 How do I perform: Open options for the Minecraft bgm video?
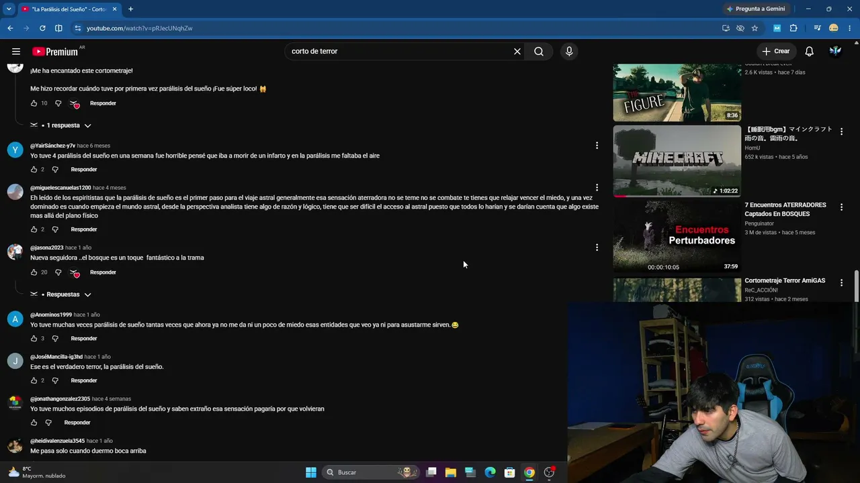point(841,131)
